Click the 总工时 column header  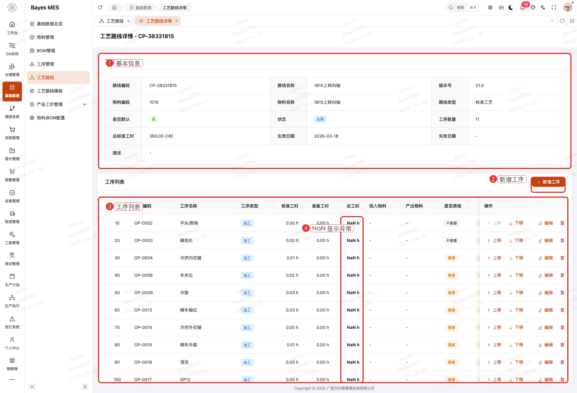[x=353, y=206]
